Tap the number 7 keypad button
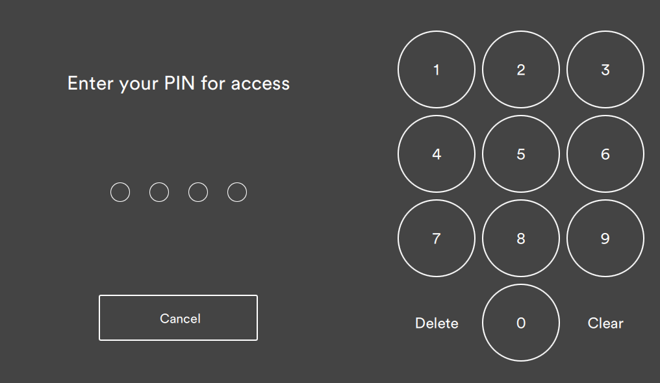This screenshot has width=660, height=383. pos(436,238)
